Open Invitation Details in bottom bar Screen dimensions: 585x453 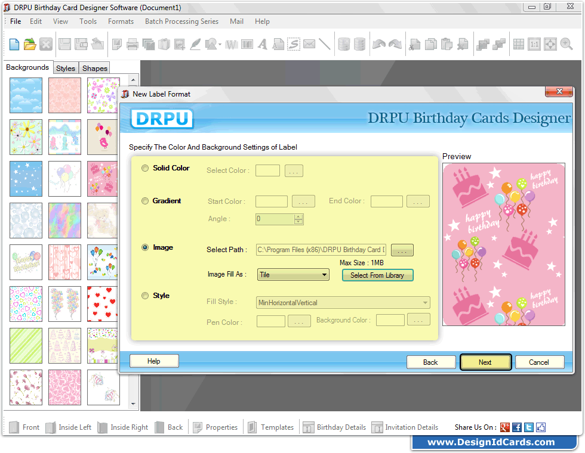coord(405,427)
